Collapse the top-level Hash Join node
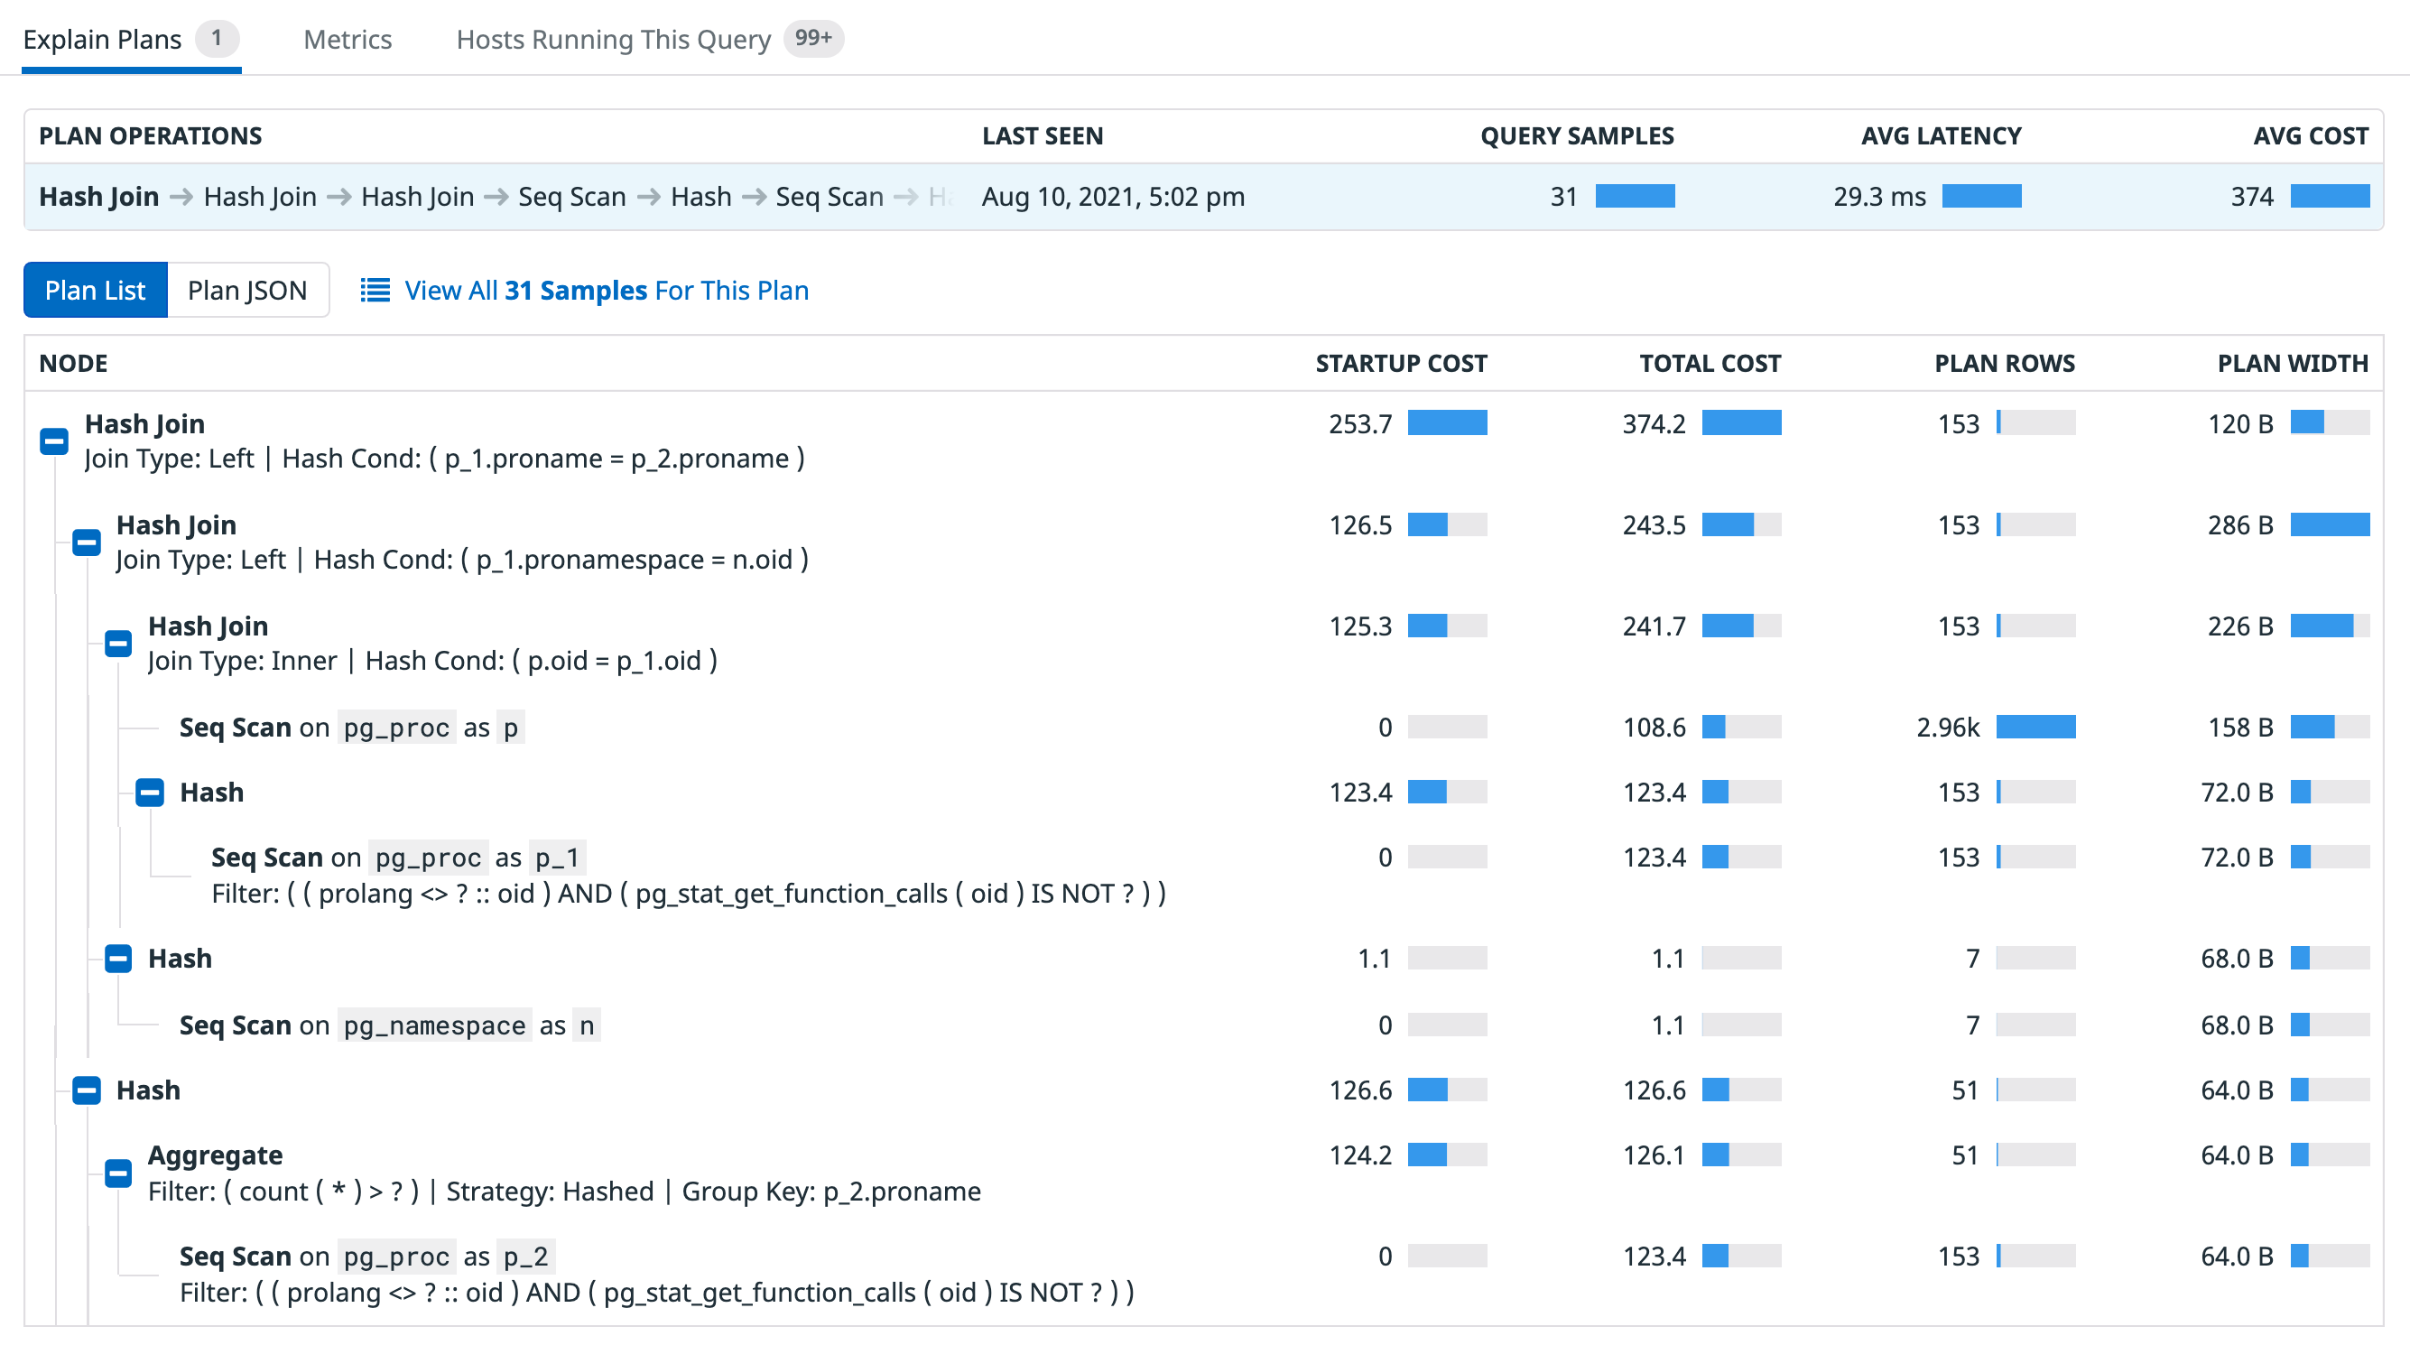The image size is (2410, 1345). pyautogui.click(x=53, y=441)
